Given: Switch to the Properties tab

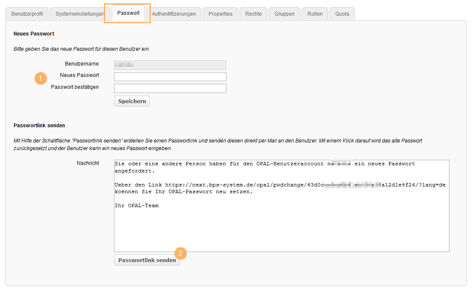Looking at the screenshot, I should pos(220,14).
